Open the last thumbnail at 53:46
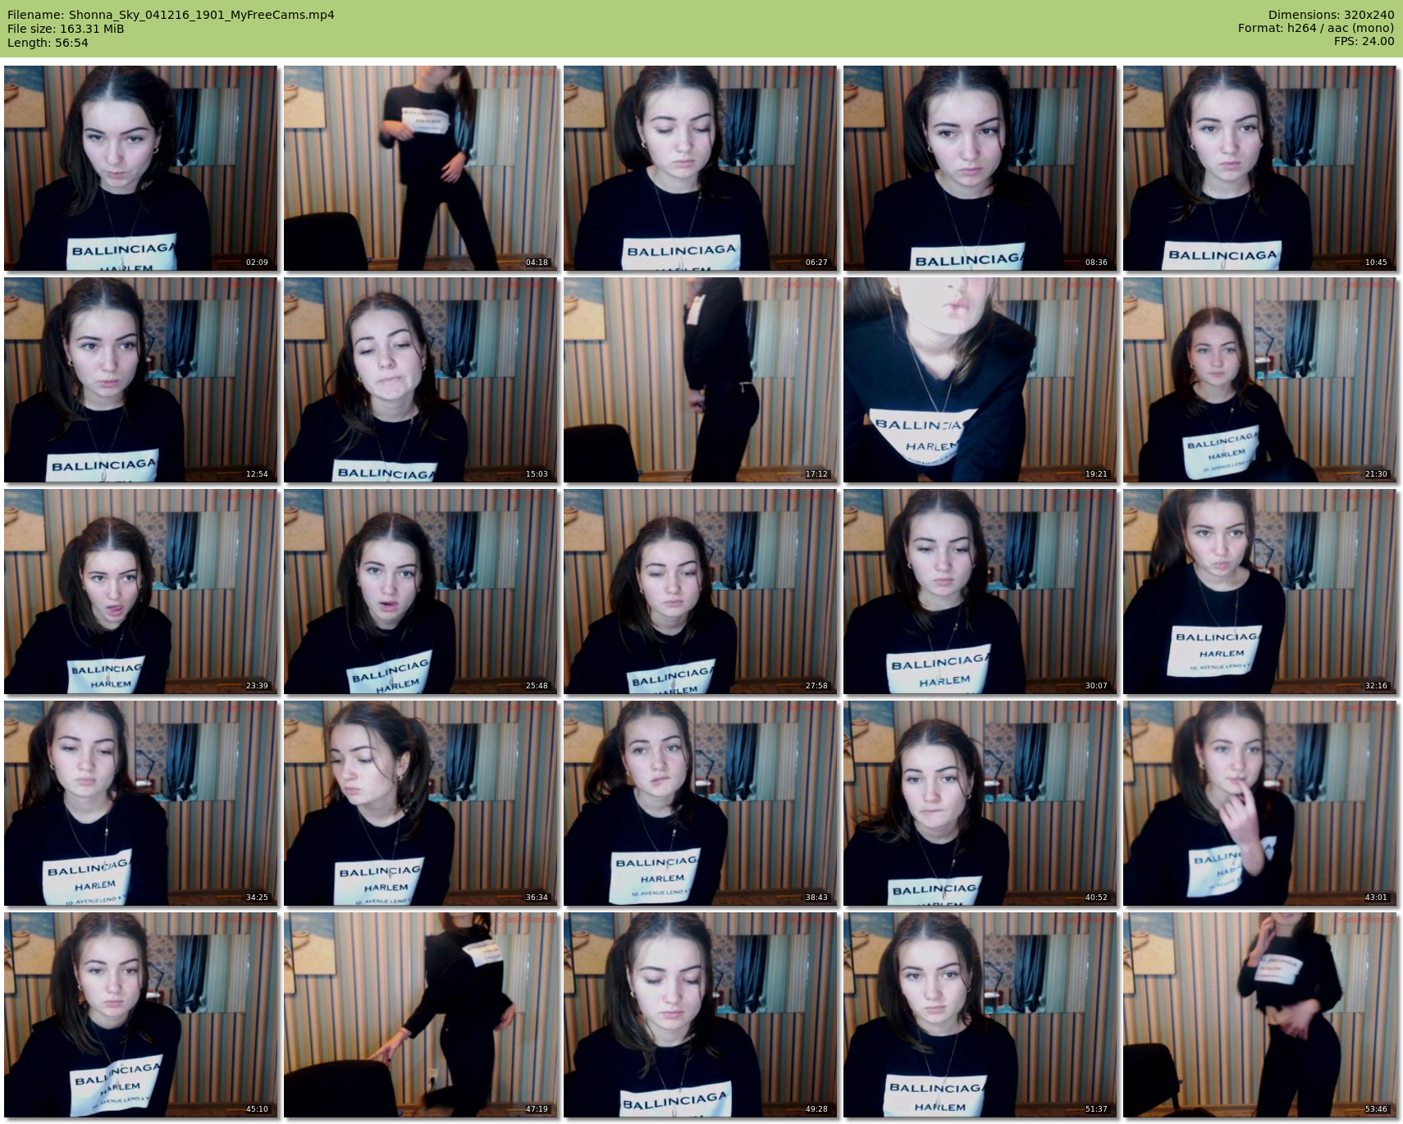Image resolution: width=1403 pixels, height=1124 pixels. 1259,1015
